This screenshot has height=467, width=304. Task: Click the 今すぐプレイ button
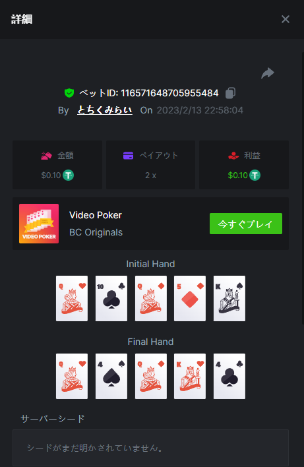pos(246,224)
